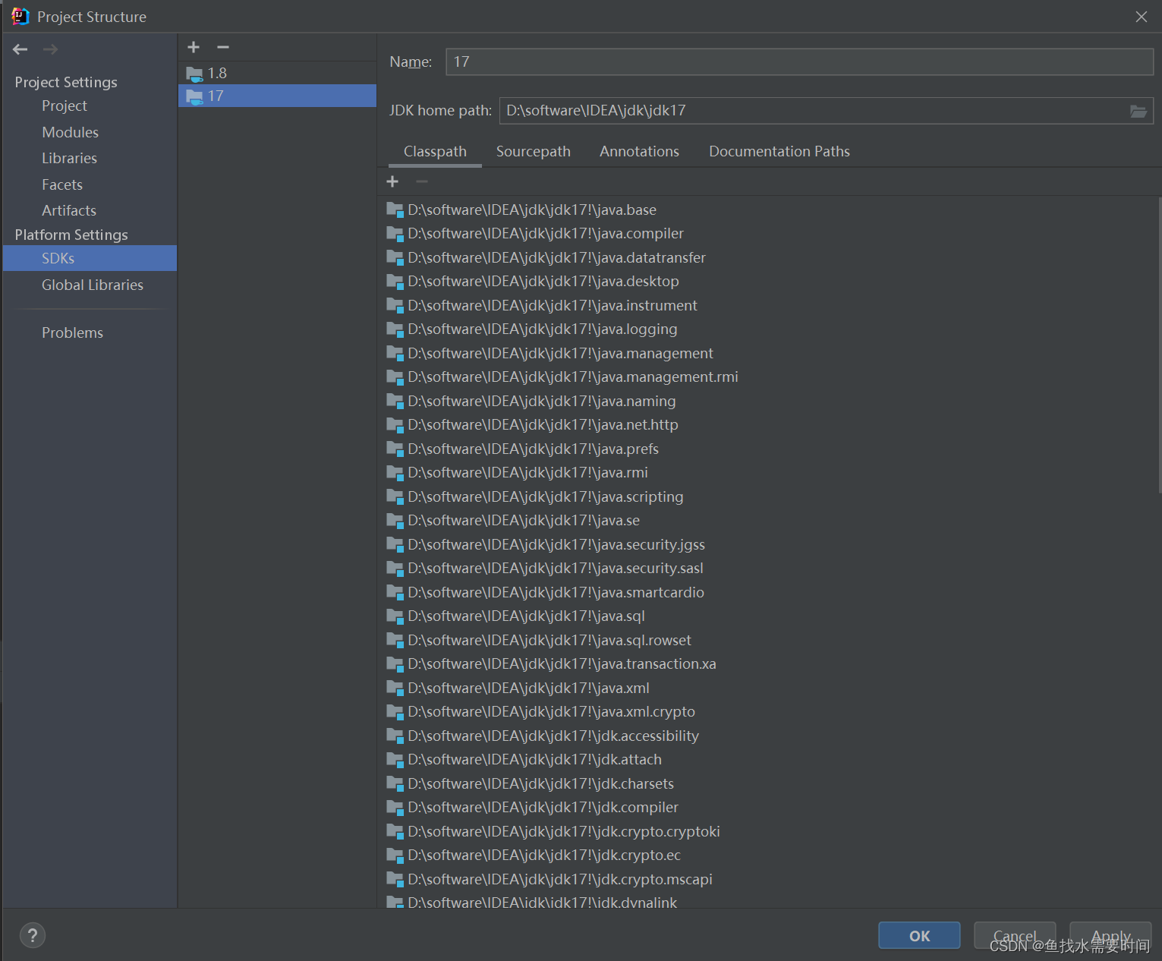Switch to Documentation Paths tab
This screenshot has width=1162, height=961.
click(779, 151)
